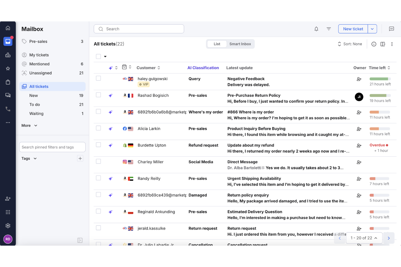Open the Reports icon in the left rail
The height and width of the screenshot is (267, 401).
click(8, 55)
